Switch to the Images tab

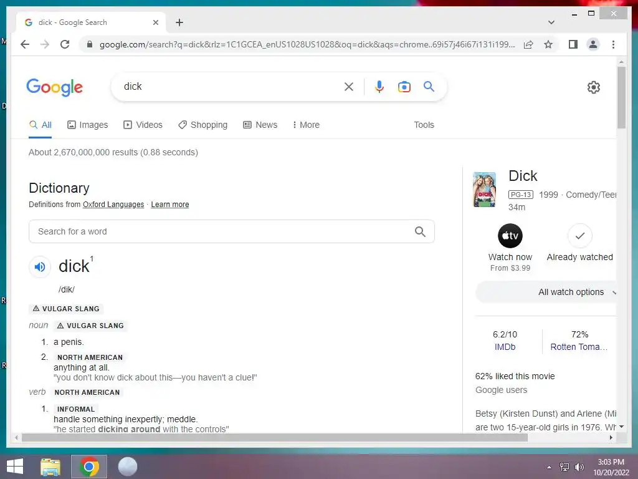coord(87,125)
